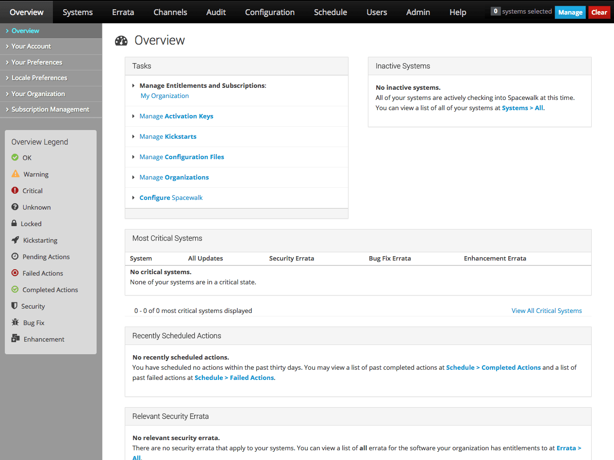Click the All Updates column header
Image resolution: width=614 pixels, height=460 pixels.
tap(205, 258)
